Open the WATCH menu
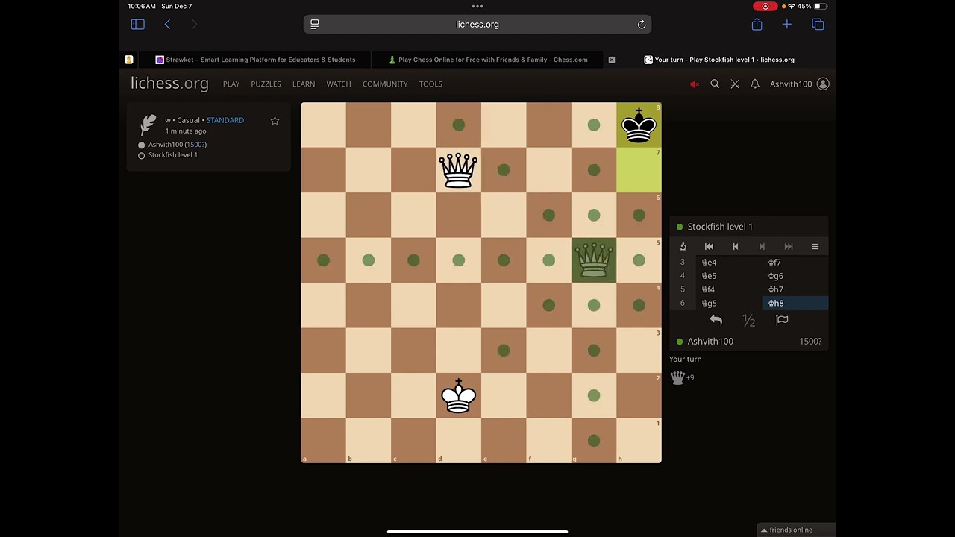This screenshot has height=537, width=955. [x=339, y=84]
